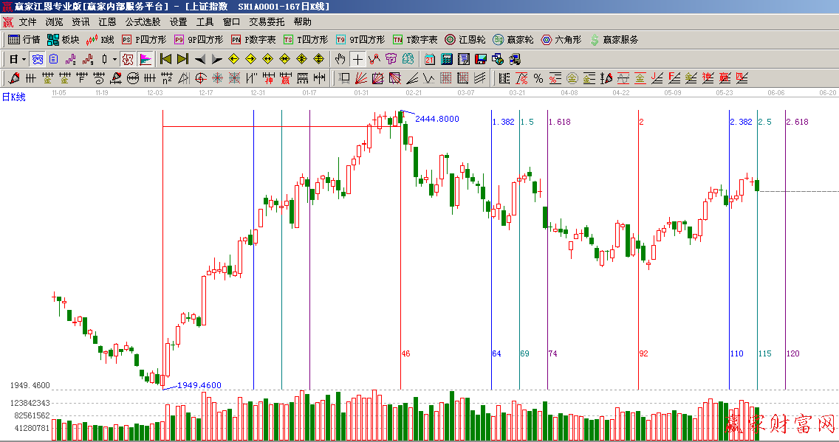
Task: Toggle the crosshair cursor button
Action: tap(357, 59)
